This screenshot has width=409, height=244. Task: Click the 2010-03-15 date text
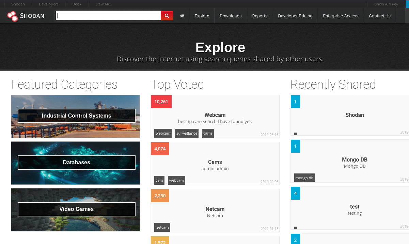[269, 135]
